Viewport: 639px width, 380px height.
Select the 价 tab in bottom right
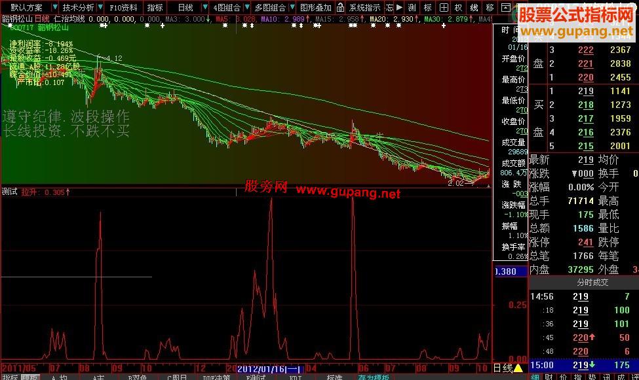tap(563, 377)
